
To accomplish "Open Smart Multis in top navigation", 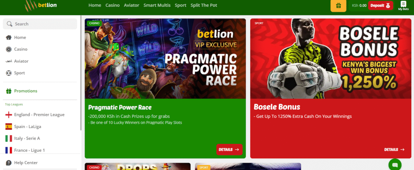I will (x=157, y=5).
